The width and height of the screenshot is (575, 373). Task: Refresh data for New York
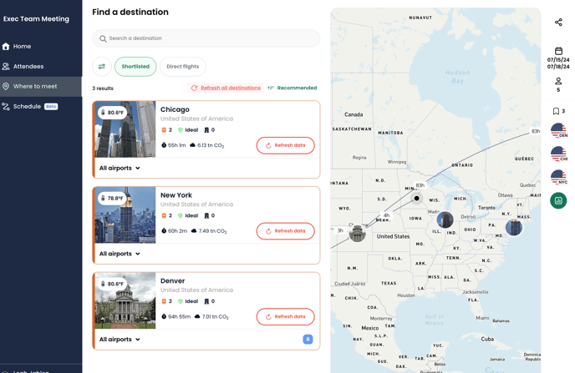(x=285, y=231)
